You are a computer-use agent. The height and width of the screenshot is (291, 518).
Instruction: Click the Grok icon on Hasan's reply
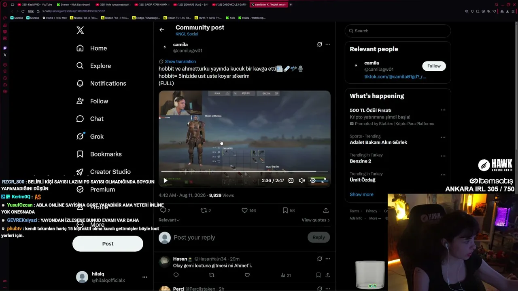(319, 259)
